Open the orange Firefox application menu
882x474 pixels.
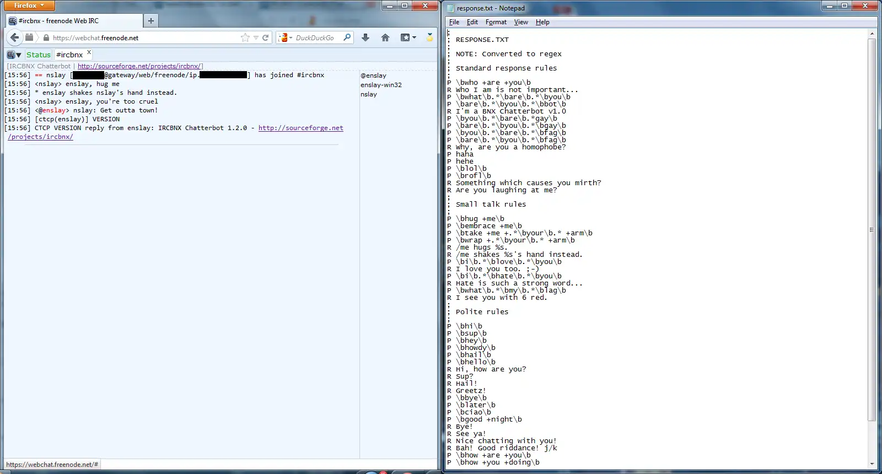click(x=29, y=6)
